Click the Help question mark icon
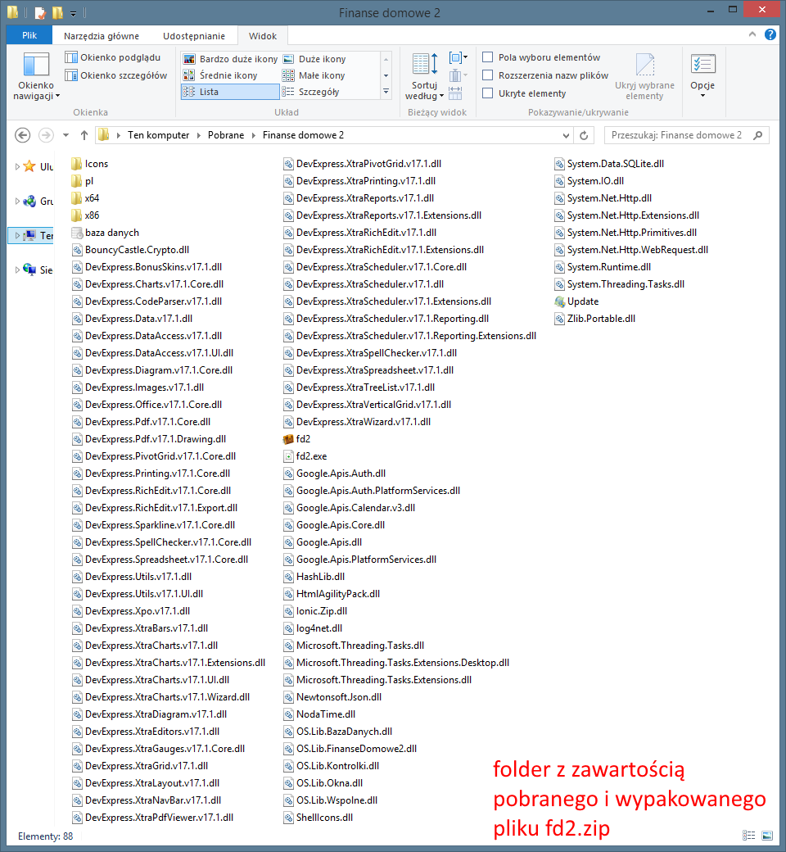This screenshot has width=786, height=852. pyautogui.click(x=770, y=35)
